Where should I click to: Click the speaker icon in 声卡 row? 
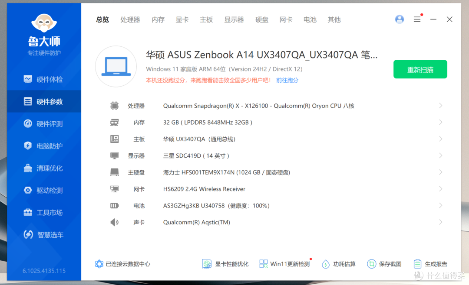114,222
